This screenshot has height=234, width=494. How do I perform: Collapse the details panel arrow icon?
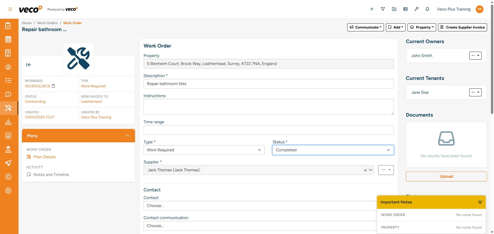29,65
